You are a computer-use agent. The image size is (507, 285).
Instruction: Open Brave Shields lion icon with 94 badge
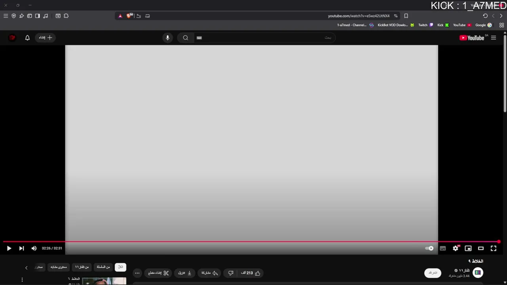point(130,16)
